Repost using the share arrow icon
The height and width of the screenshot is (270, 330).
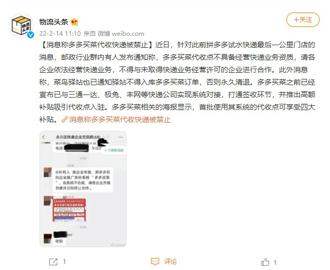53,262
